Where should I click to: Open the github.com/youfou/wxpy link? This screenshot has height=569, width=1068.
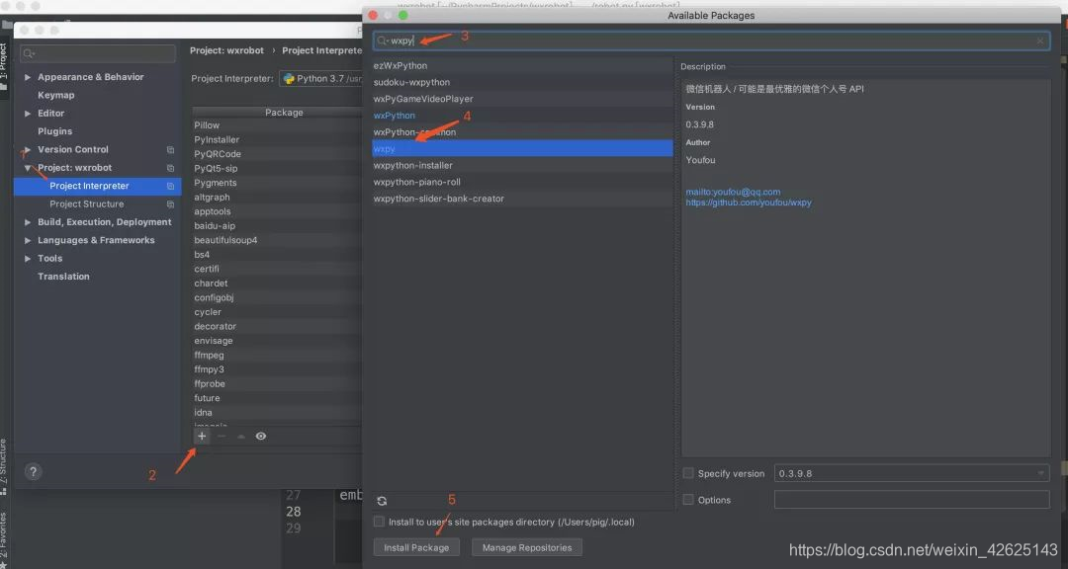[749, 203]
